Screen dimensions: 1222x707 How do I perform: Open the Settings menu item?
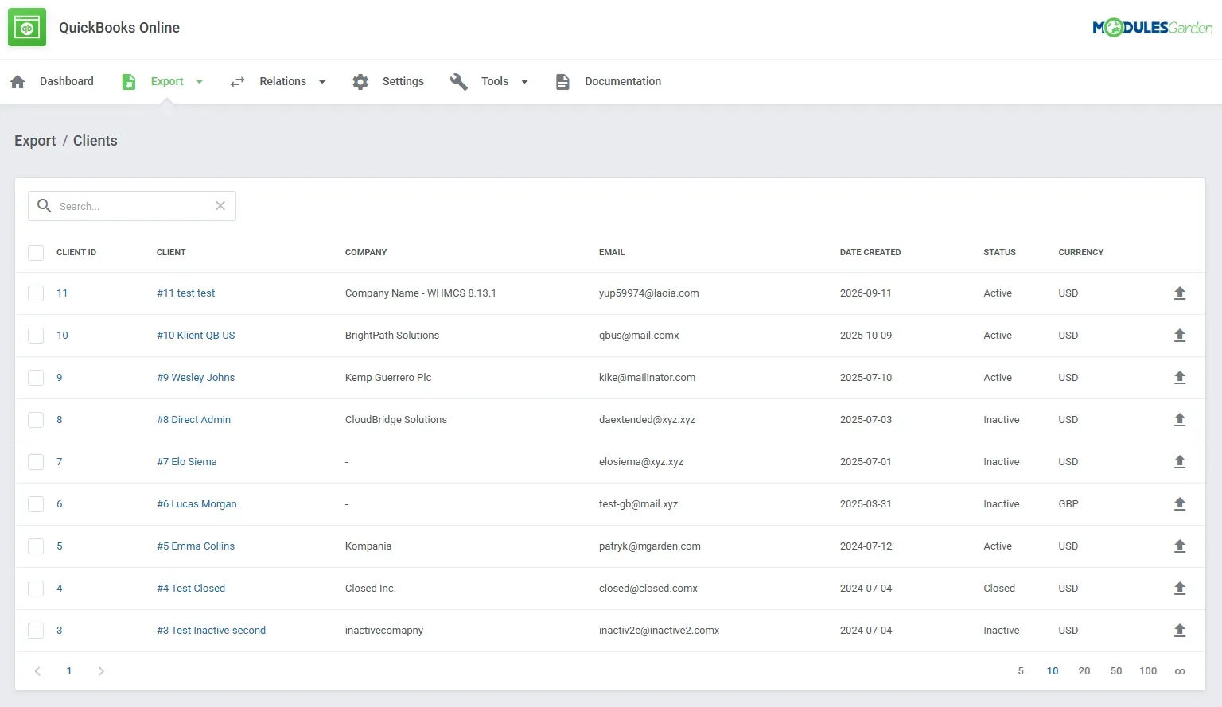(403, 81)
